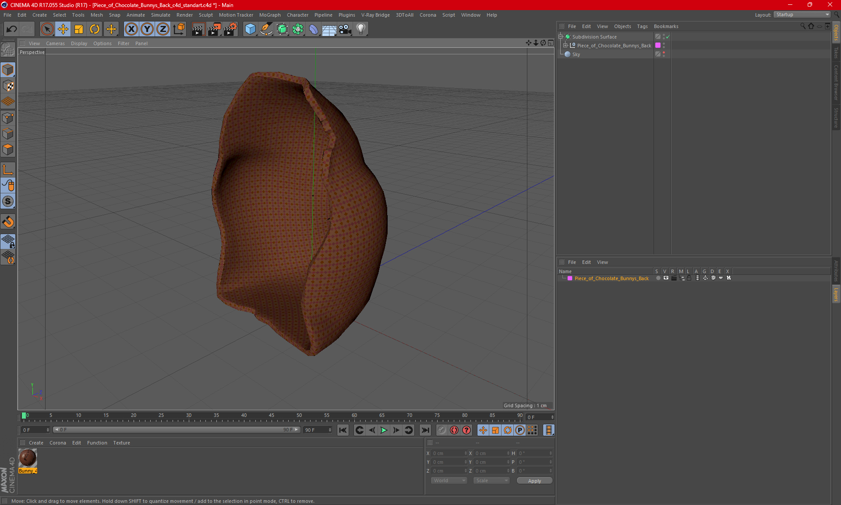Add a light object
The height and width of the screenshot is (505, 841).
pos(361,29)
